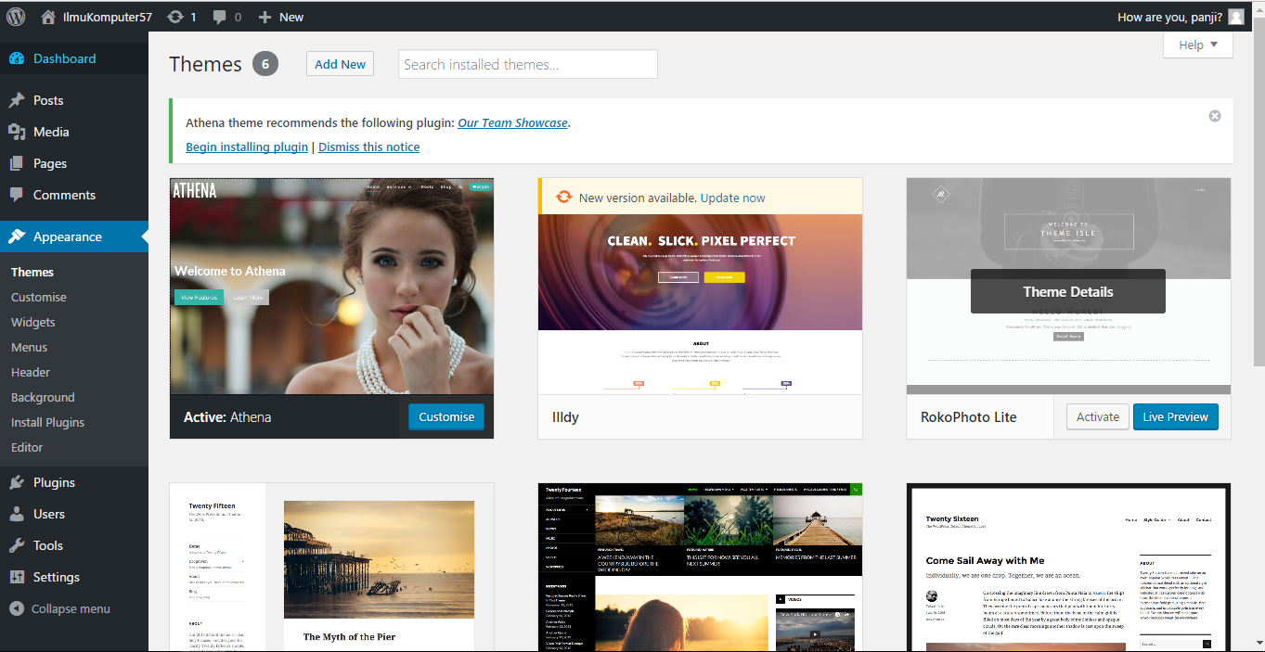Open the Install Plugins submenu item
The height and width of the screenshot is (652, 1265).
coord(48,422)
